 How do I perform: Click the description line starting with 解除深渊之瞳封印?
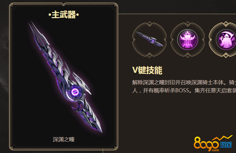[184, 83]
